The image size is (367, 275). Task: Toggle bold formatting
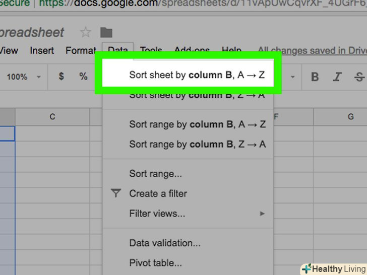pos(315,77)
